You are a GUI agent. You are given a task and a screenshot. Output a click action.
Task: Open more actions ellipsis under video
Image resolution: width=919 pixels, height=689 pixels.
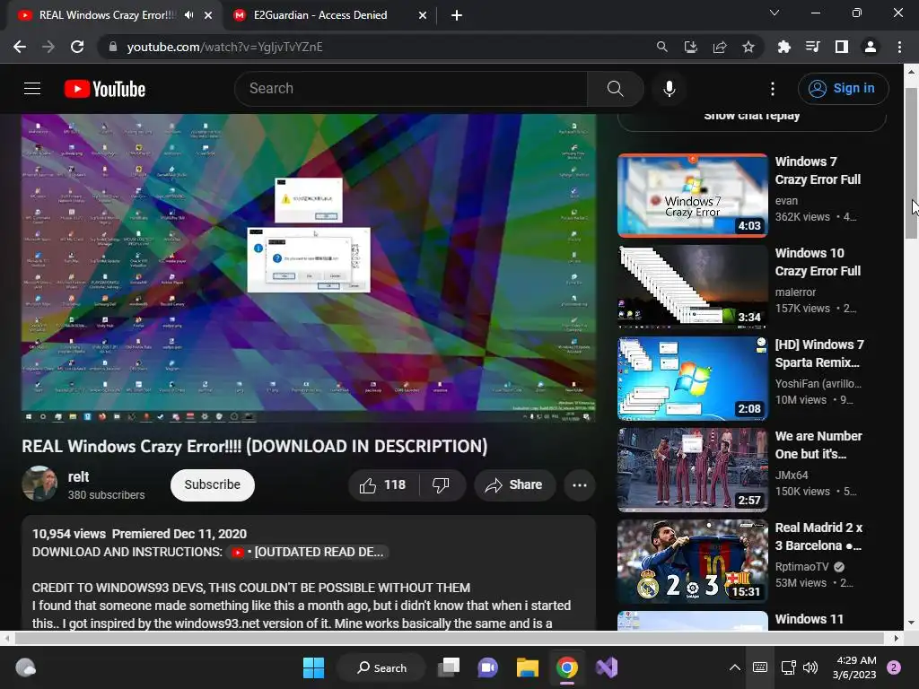click(x=580, y=485)
